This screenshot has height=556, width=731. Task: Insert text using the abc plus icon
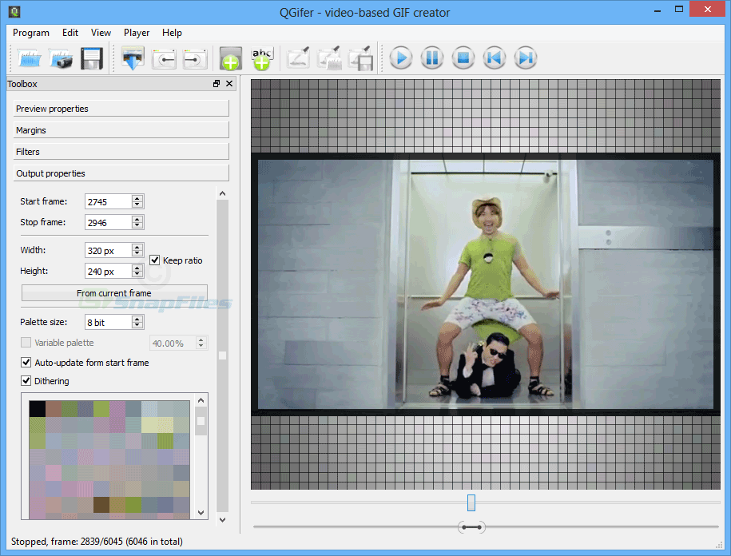click(x=262, y=58)
